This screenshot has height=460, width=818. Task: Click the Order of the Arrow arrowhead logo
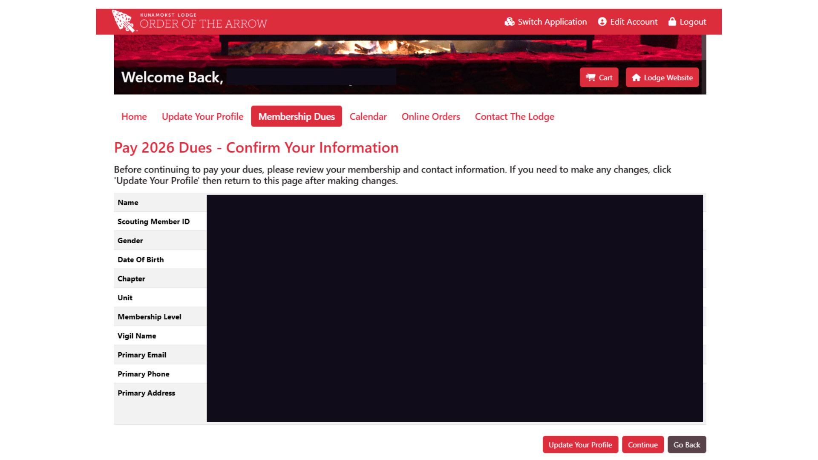pyautogui.click(x=123, y=20)
